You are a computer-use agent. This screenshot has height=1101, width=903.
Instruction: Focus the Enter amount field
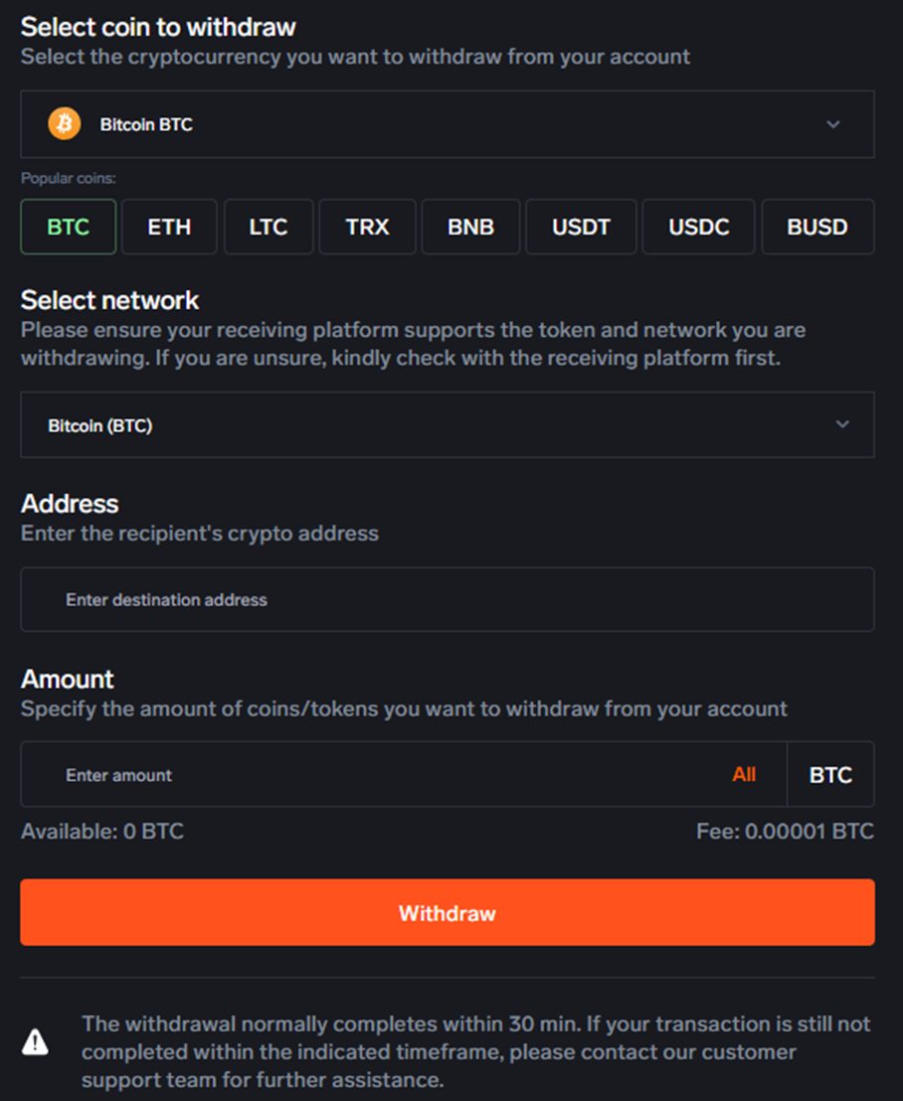click(378, 774)
